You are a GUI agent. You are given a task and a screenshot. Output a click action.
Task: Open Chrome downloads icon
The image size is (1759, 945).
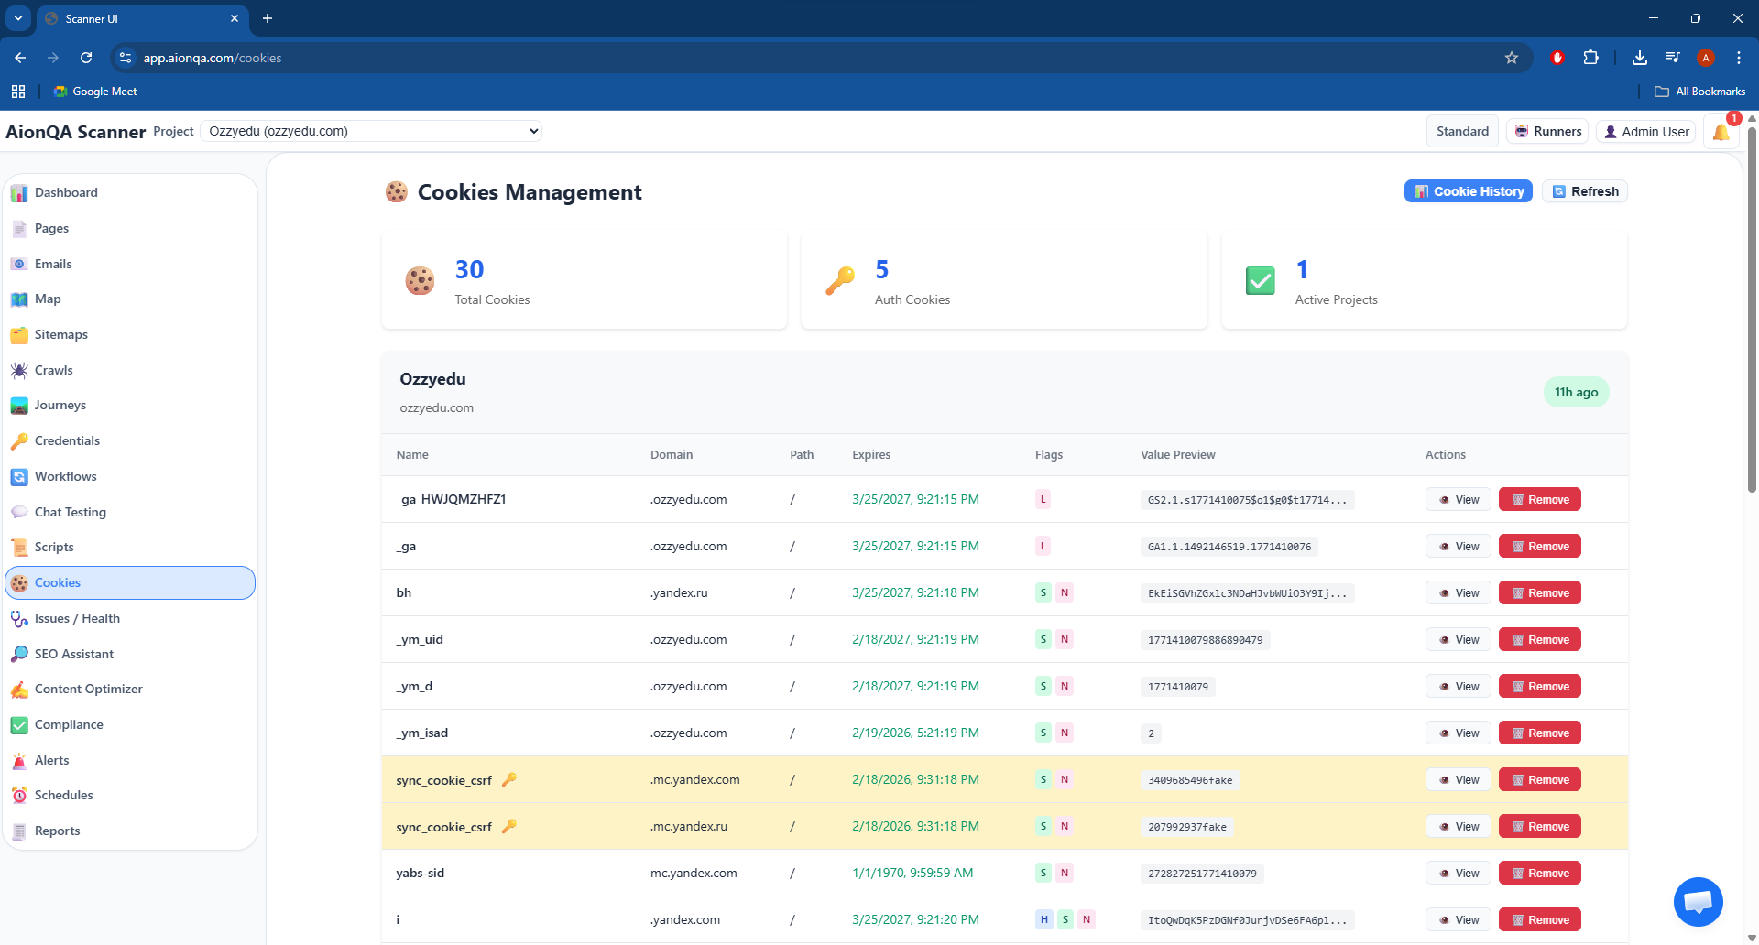pyautogui.click(x=1639, y=58)
